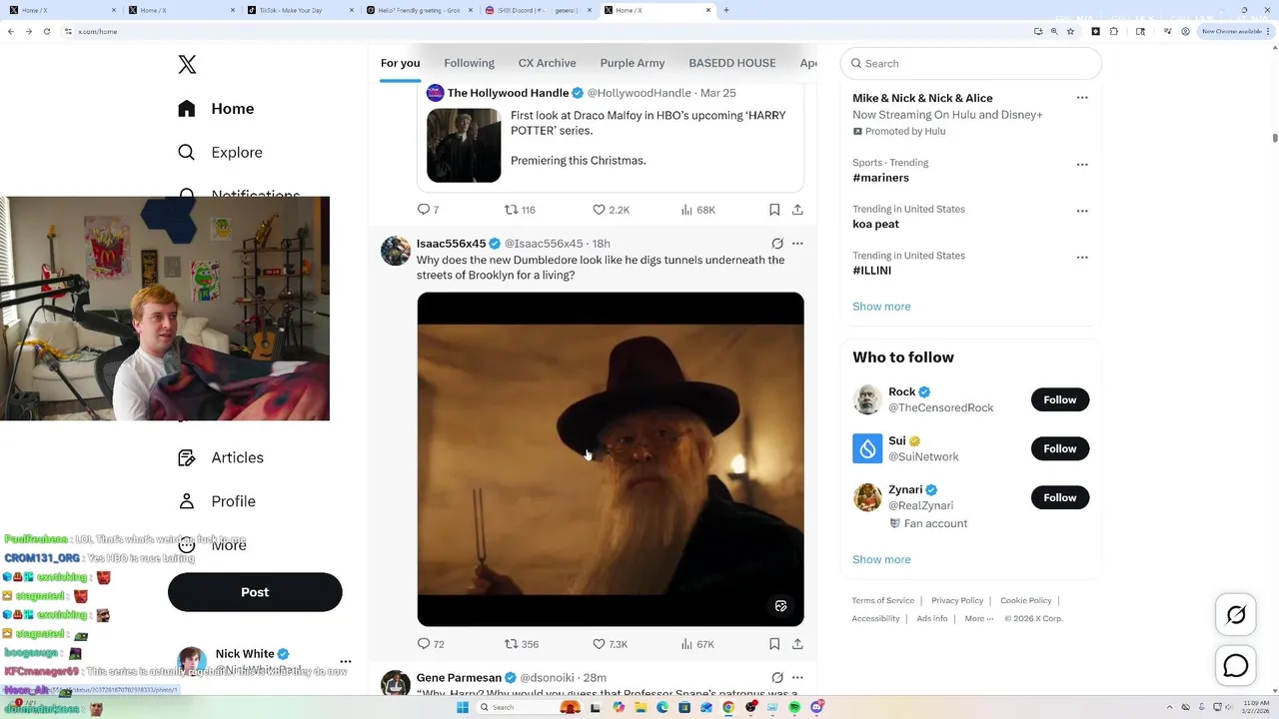Viewport: 1279px width, 719px height.
Task: Open Isaac556x45 profile avatar
Action: 396,251
